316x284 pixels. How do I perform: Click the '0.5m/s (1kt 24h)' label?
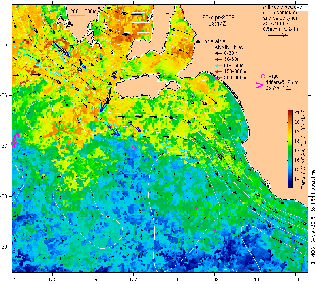point(280,29)
